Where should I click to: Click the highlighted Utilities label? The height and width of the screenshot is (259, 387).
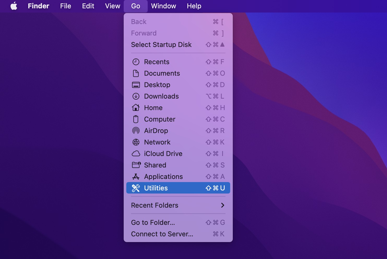(156, 188)
